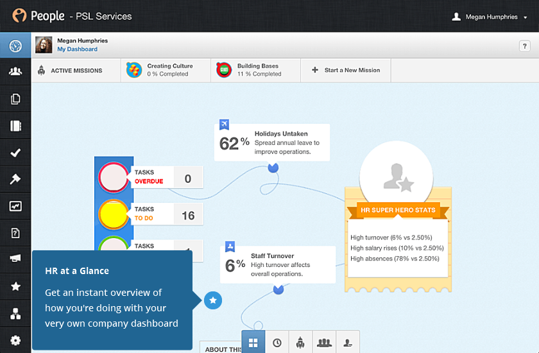Click the Staff Turnover title
Image resolution: width=539 pixels, height=353 pixels.
pos(272,256)
